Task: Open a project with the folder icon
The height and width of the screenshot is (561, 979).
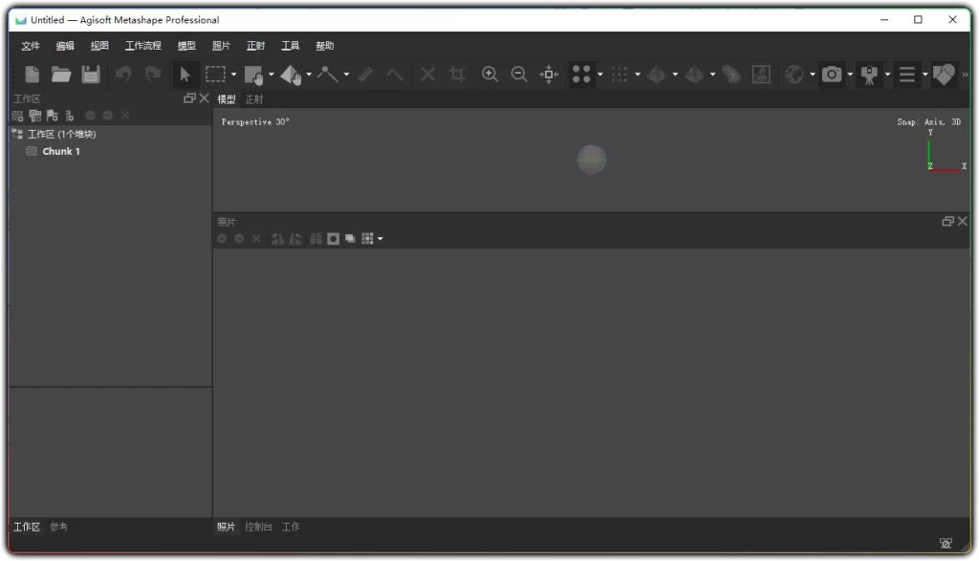Action: coord(61,74)
